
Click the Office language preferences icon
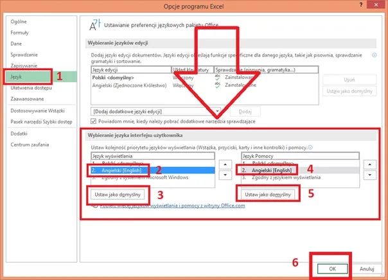coord(95,25)
